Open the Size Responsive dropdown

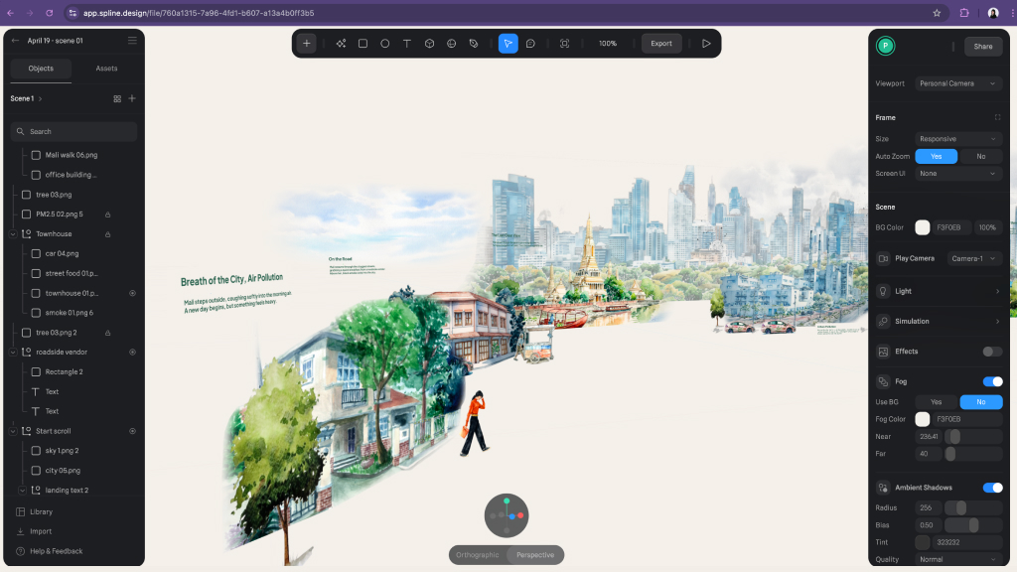pos(958,139)
